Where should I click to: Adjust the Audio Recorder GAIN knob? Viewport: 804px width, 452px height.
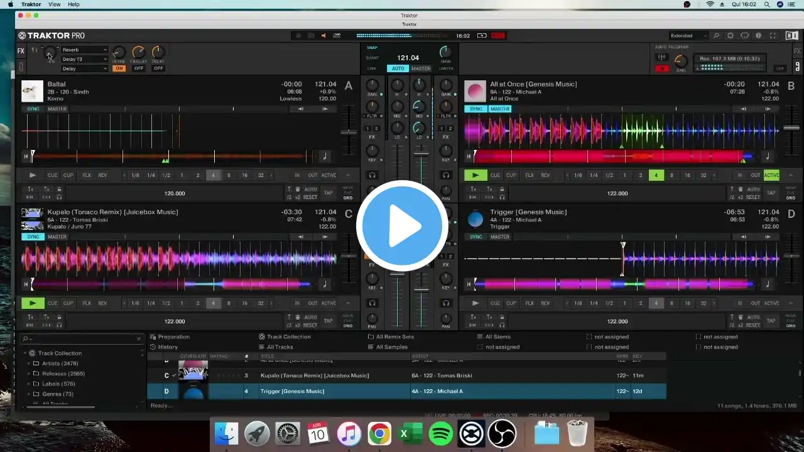tap(680, 61)
